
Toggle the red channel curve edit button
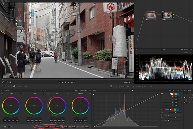coord(175,94)
